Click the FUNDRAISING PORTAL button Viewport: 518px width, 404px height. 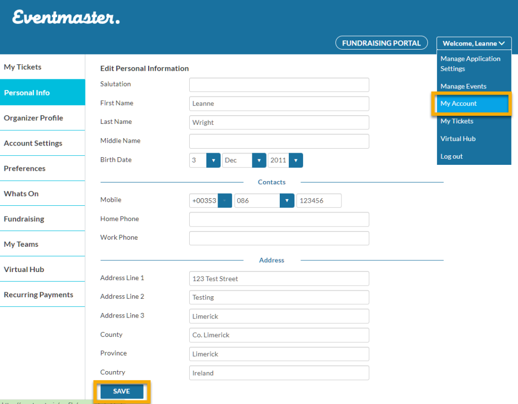[381, 43]
